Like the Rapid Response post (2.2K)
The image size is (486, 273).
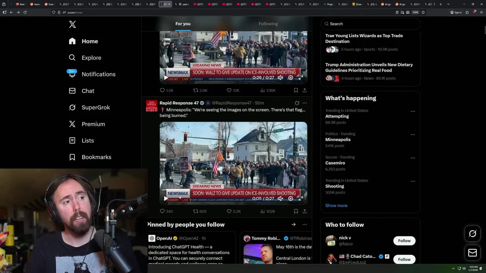coord(234,211)
